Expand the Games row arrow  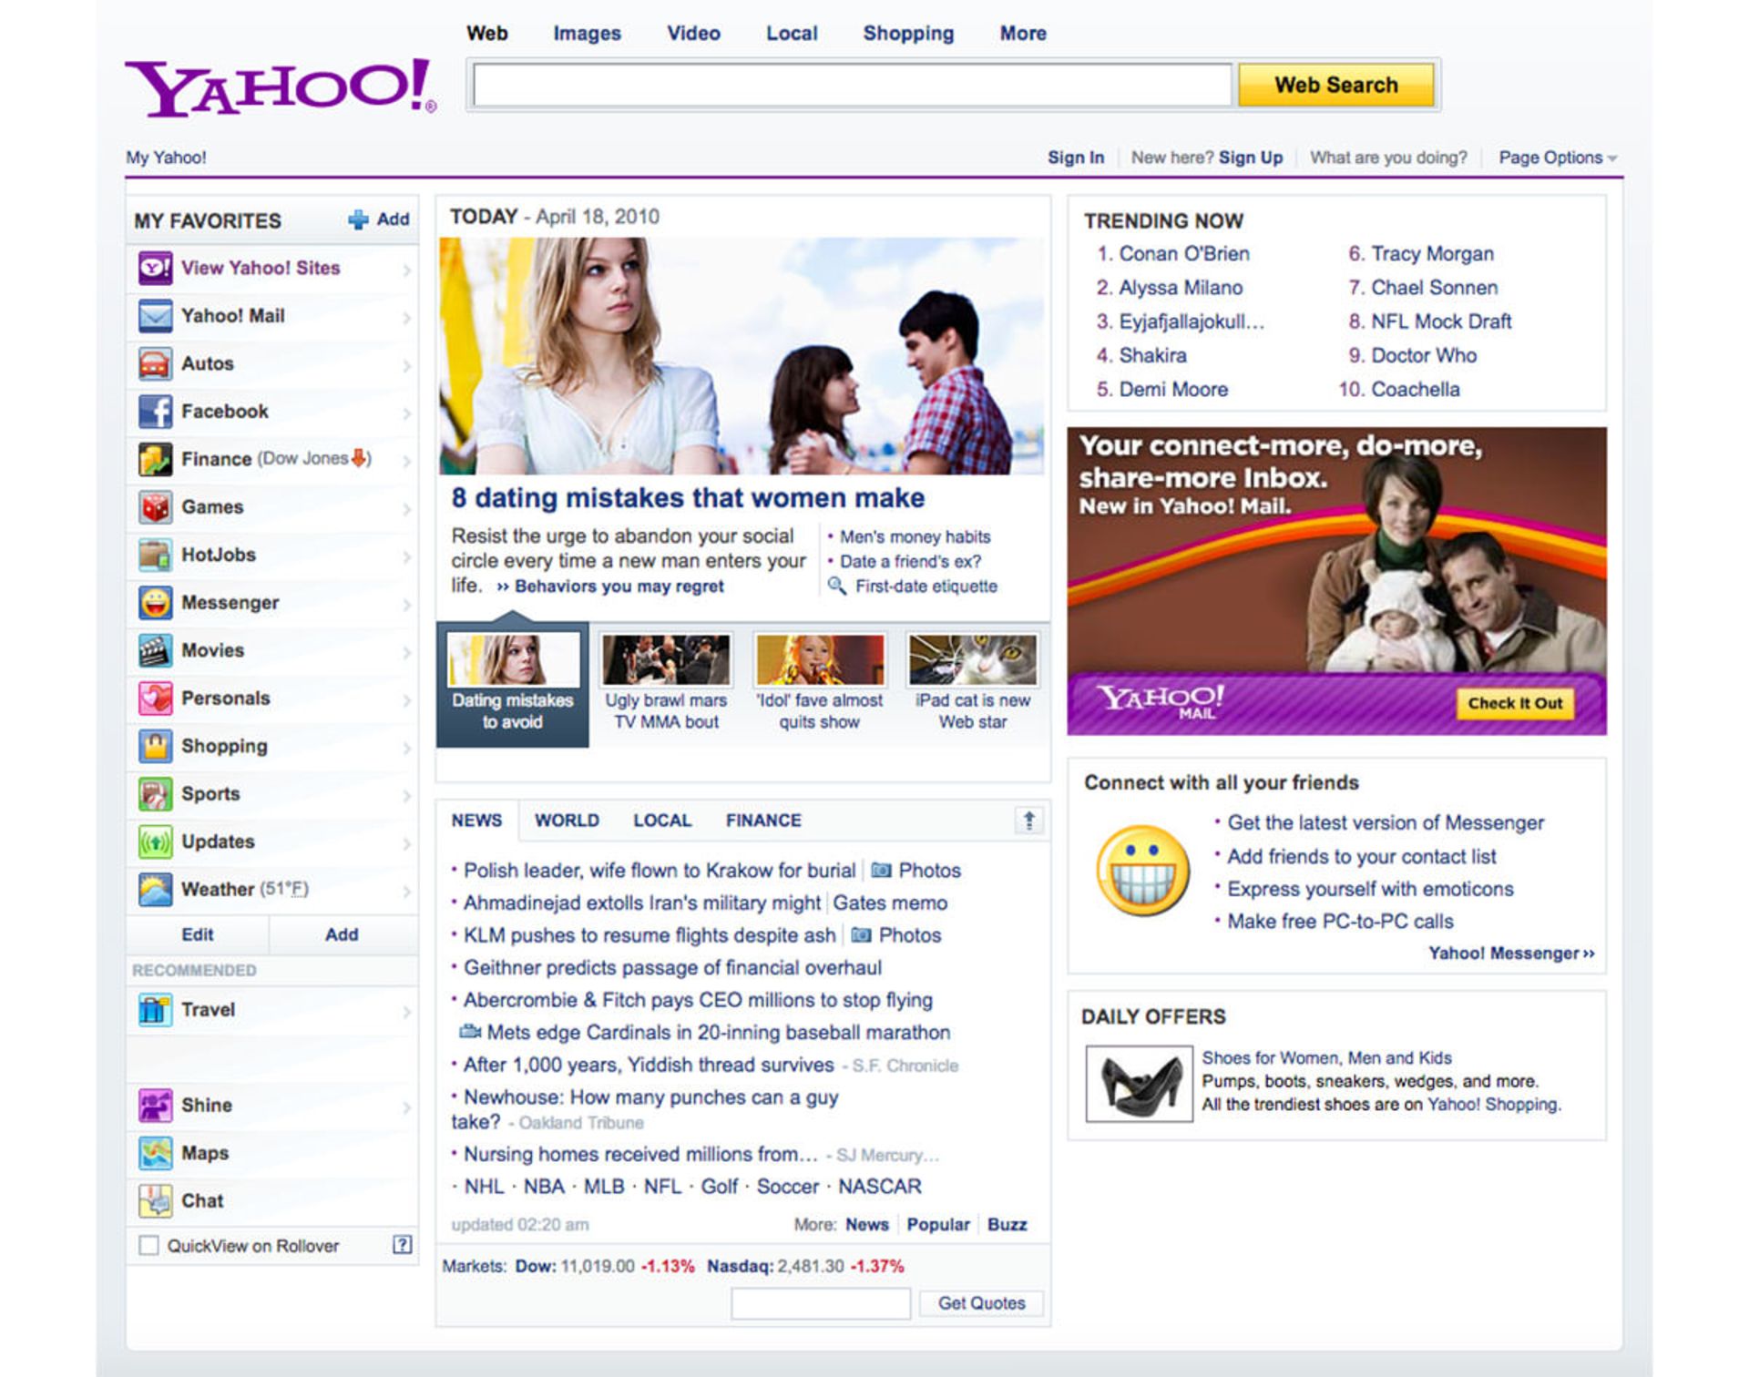pos(406,508)
